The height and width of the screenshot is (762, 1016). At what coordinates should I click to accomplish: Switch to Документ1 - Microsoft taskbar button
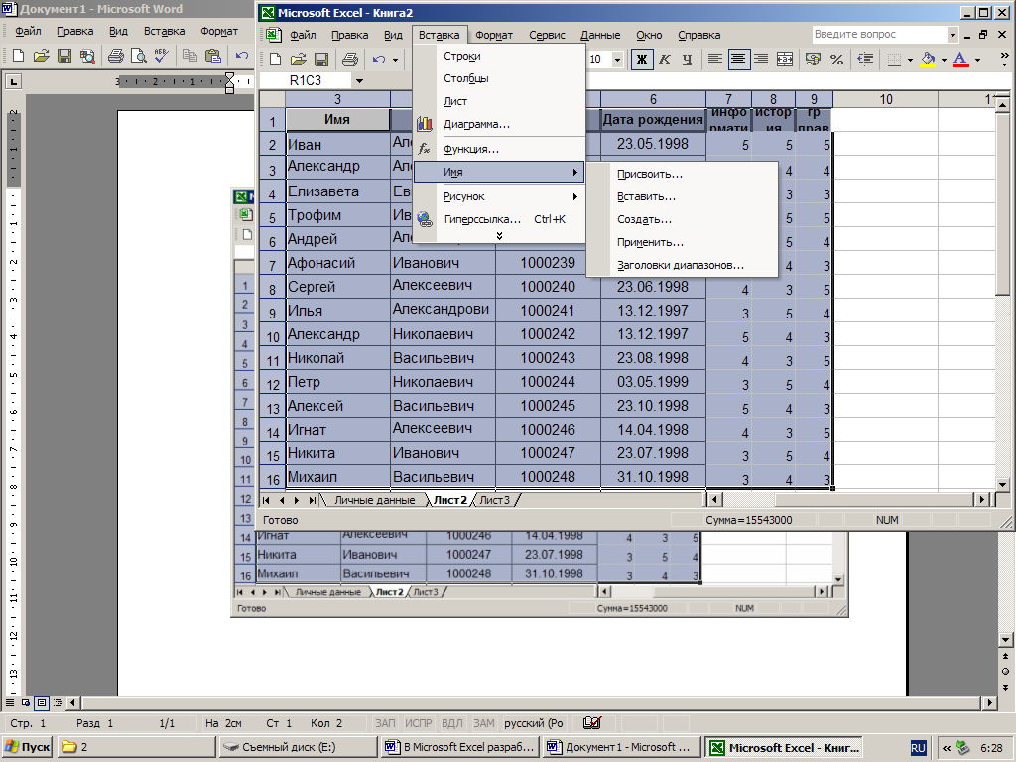coord(623,747)
